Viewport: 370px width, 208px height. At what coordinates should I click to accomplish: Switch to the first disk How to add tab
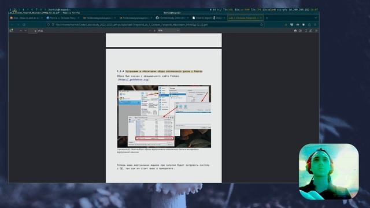26,18
